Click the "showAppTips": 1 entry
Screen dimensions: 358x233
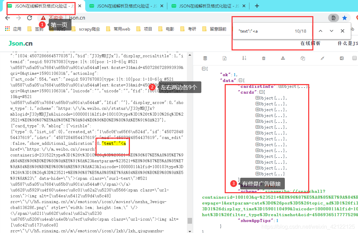[x=258, y=220]
